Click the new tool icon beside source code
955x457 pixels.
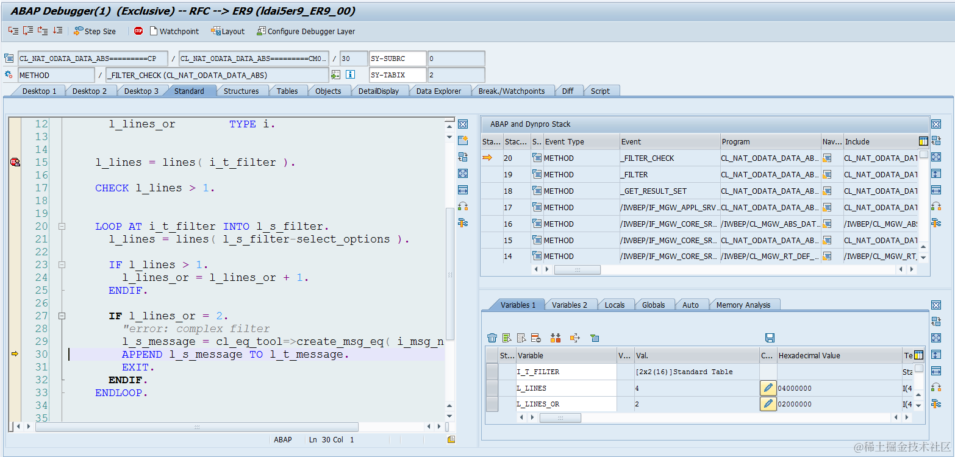[x=463, y=141]
